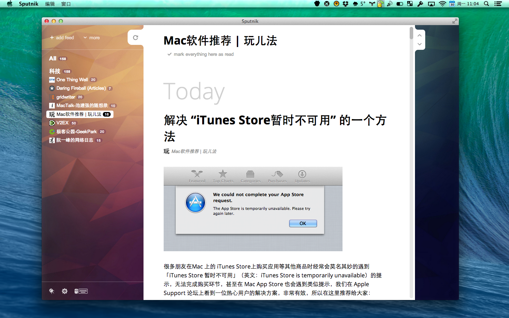The height and width of the screenshot is (318, 509).
Task: Open the 窗口 menu
Action: 66,4
